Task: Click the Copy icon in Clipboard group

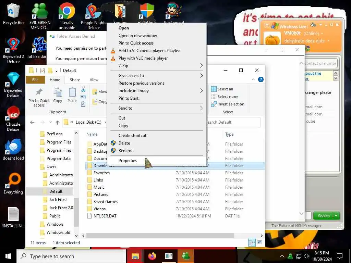Action: pos(58,95)
